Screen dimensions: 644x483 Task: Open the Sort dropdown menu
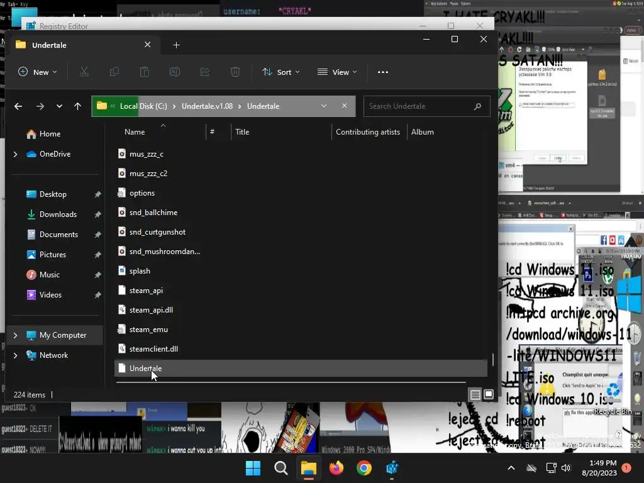pyautogui.click(x=281, y=72)
